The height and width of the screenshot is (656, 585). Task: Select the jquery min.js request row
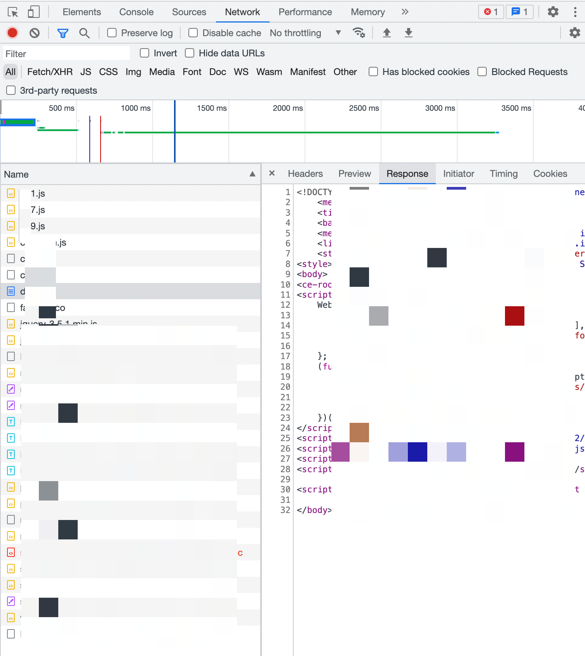point(131,324)
